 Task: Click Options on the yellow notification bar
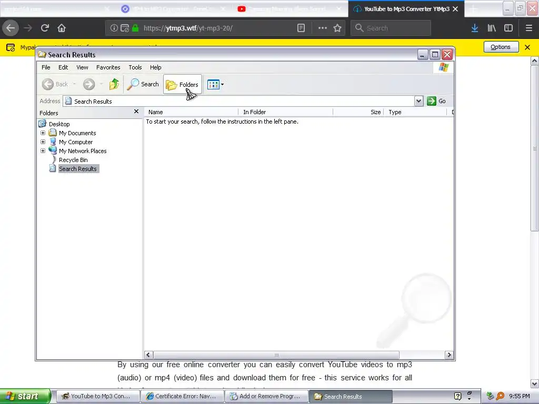[501, 47]
